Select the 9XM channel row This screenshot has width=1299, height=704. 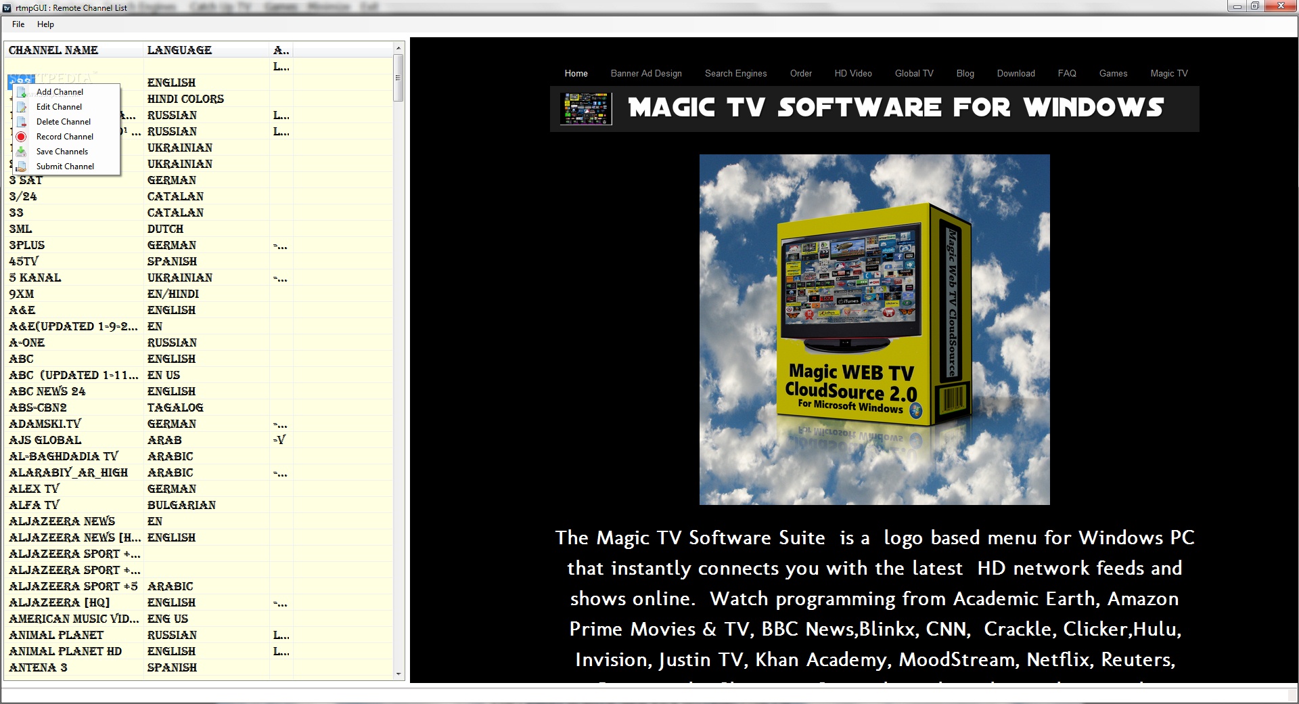[199, 294]
